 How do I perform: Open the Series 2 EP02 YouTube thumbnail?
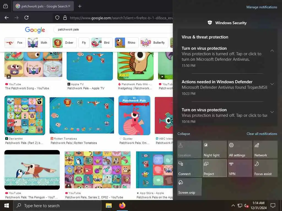tap(98, 170)
